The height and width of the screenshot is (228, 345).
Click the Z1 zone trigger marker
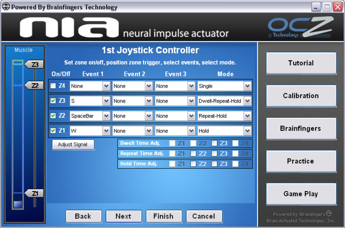click(34, 193)
